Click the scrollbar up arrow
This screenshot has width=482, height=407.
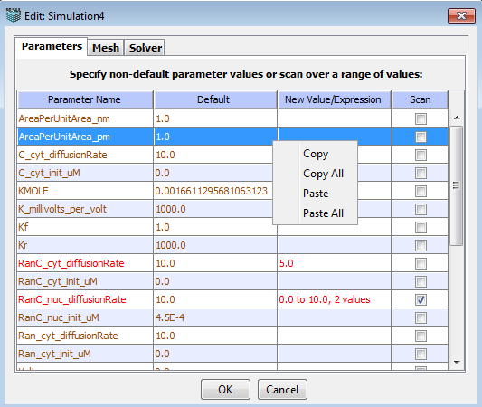(457, 118)
